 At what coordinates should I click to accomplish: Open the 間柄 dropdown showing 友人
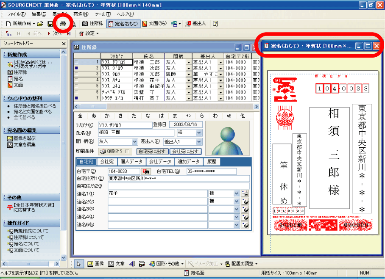[134, 142]
